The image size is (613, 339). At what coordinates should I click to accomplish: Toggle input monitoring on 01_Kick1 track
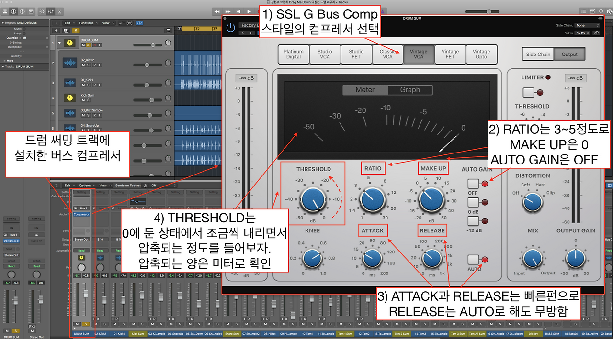click(99, 84)
